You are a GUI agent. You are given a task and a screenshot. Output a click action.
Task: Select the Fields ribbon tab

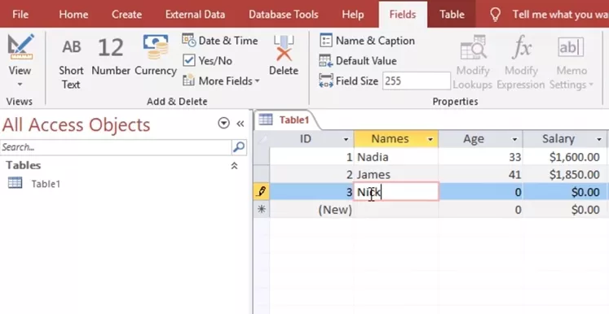(x=403, y=15)
